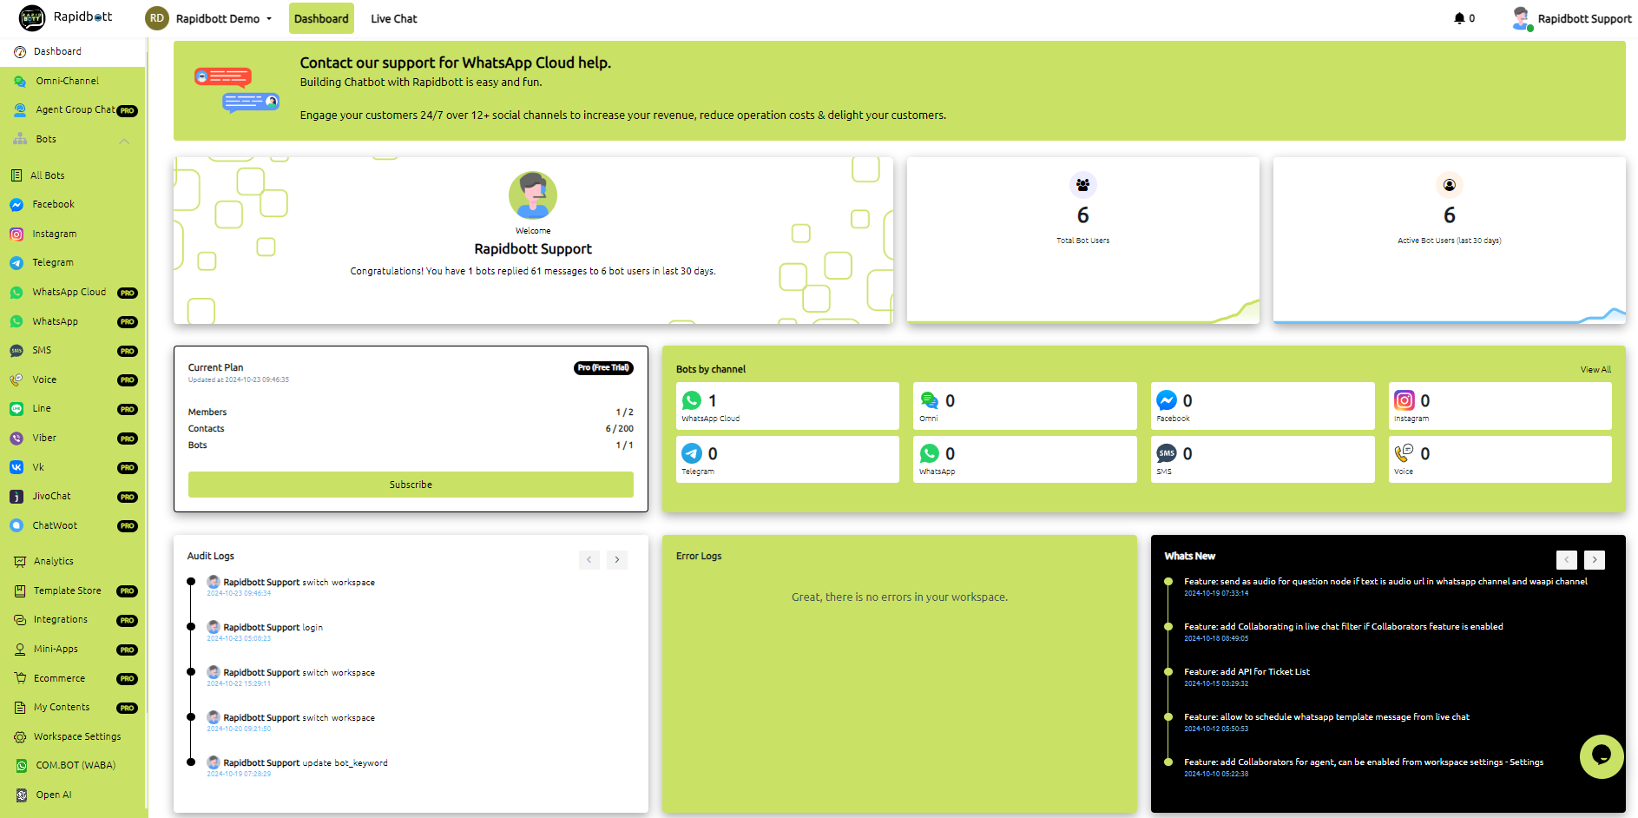This screenshot has width=1638, height=818.
Task: Click the Total Bot Users group icon
Action: click(1082, 185)
